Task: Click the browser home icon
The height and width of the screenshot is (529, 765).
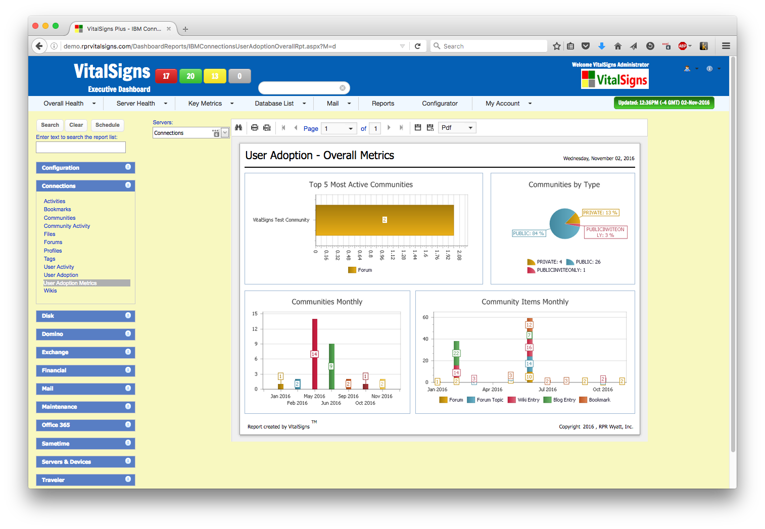Action: pyautogui.click(x=617, y=46)
